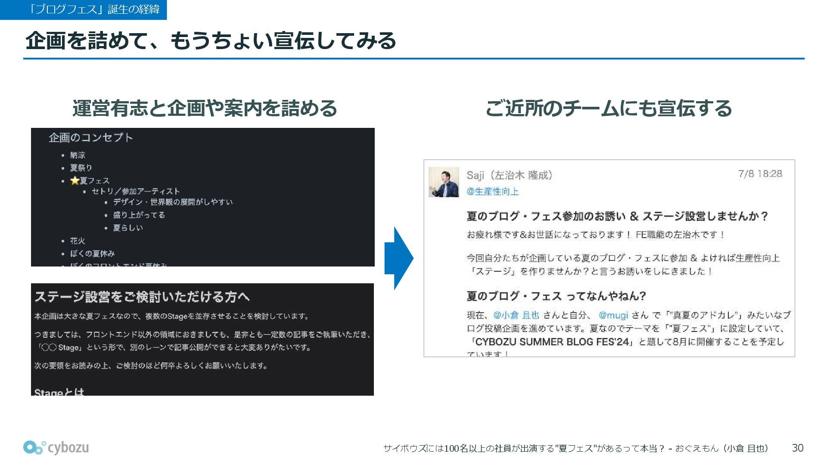This screenshot has height=465, width=827.
Task: Click the ご近所のチームにも宣伝する heading
Action: click(x=608, y=108)
